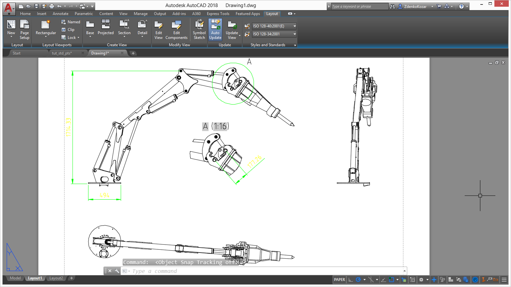Click the Save icon in quick access toolbar
This screenshot has width=511, height=287.
(x=36, y=6)
